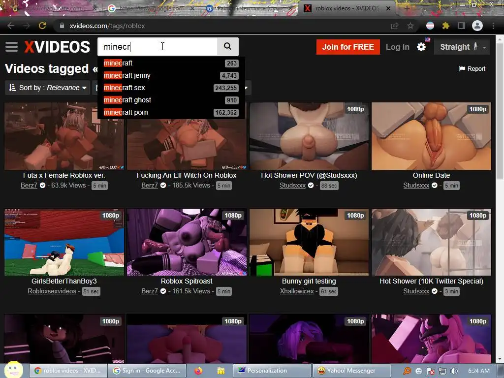Go back using the browser back arrow

pos(11,26)
